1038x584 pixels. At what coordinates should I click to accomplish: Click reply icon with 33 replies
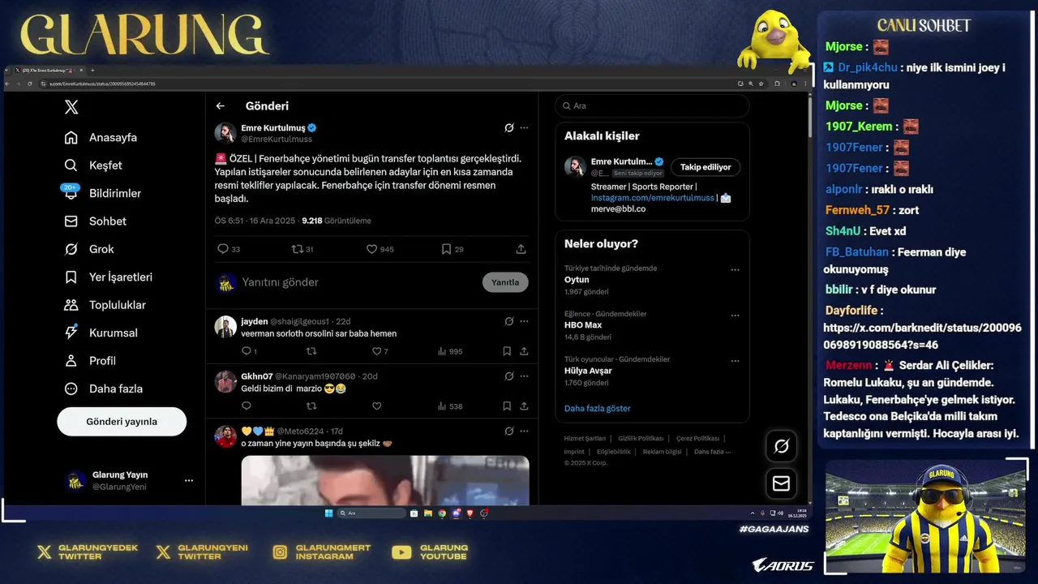pos(223,249)
